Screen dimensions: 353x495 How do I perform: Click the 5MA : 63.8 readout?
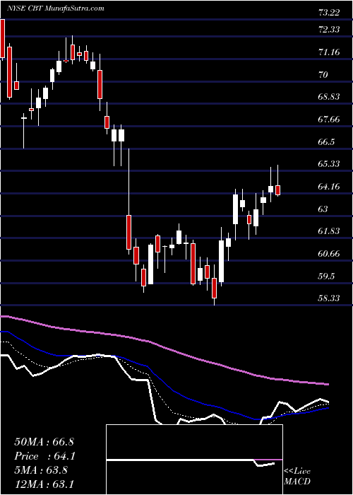(x=41, y=470)
